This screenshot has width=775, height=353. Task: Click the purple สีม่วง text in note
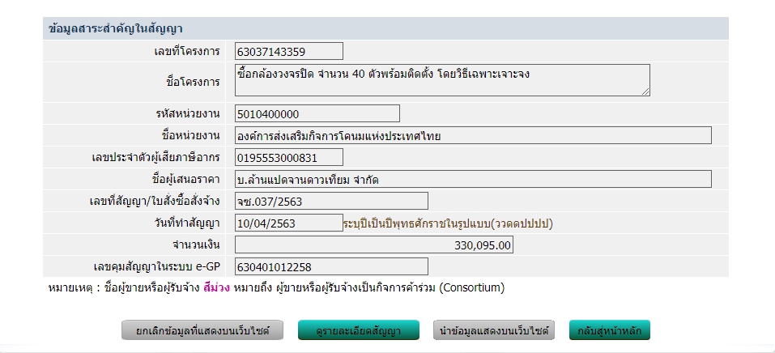[x=216, y=287]
